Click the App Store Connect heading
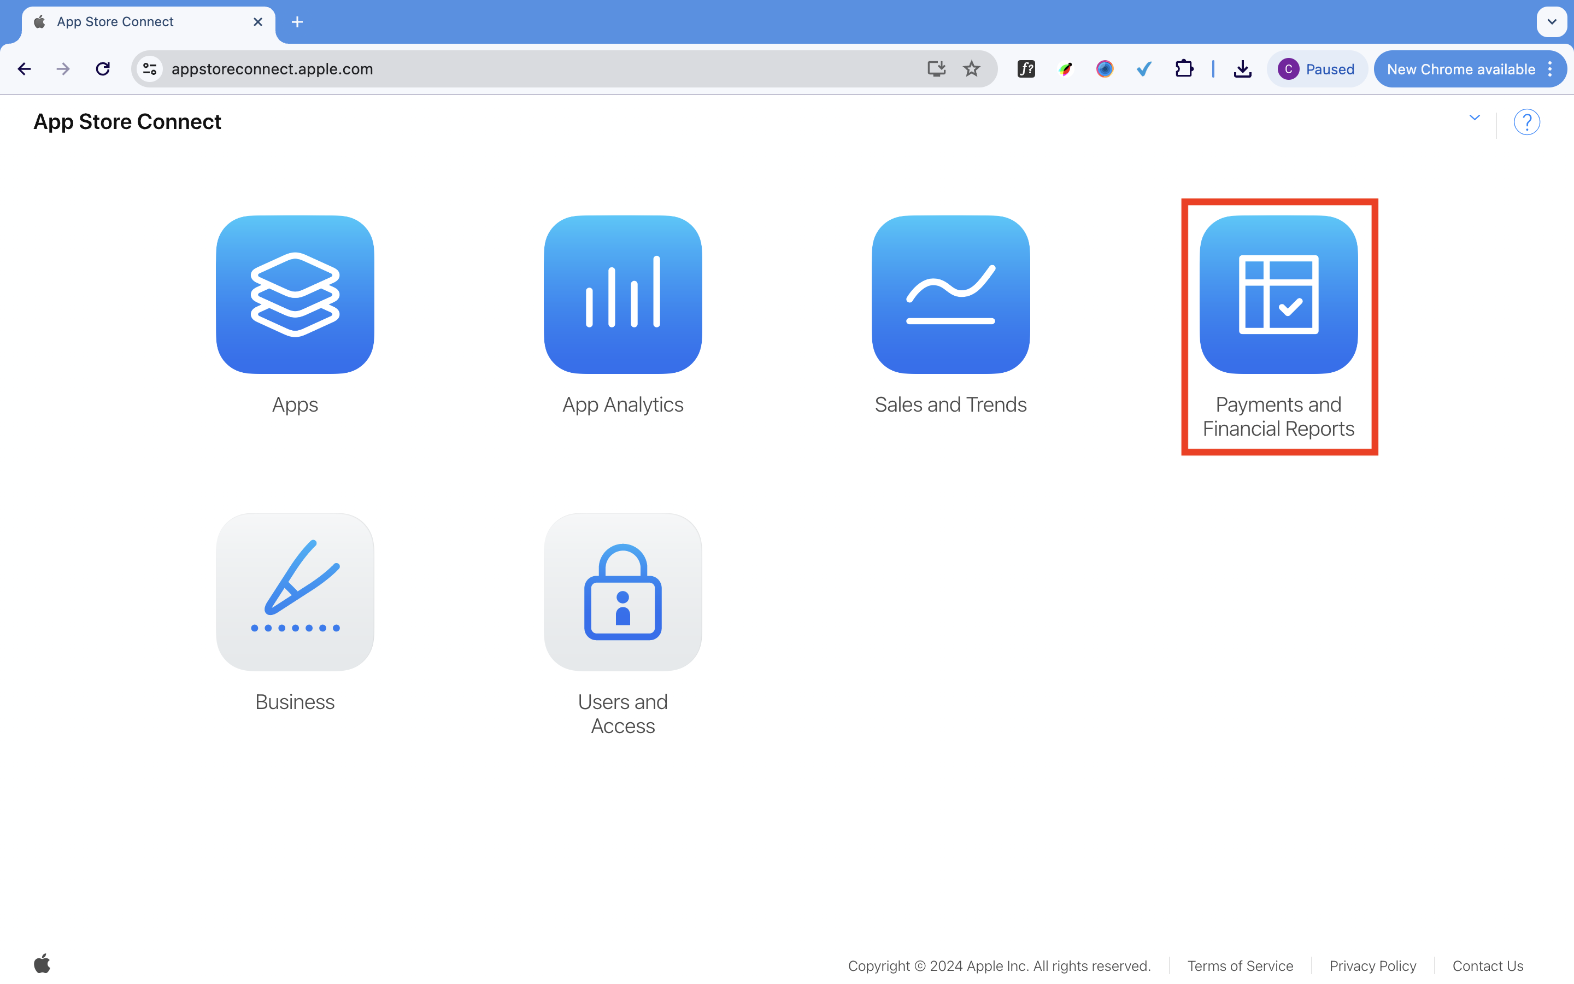The width and height of the screenshot is (1574, 984). pos(127,122)
